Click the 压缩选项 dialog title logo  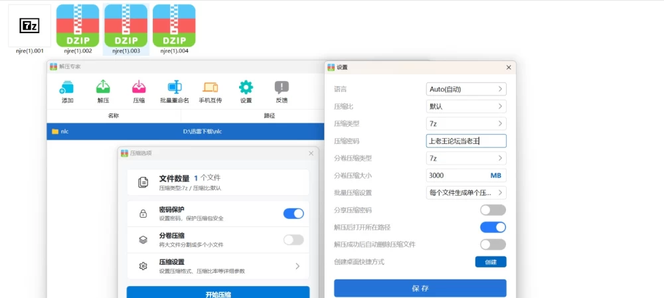125,153
